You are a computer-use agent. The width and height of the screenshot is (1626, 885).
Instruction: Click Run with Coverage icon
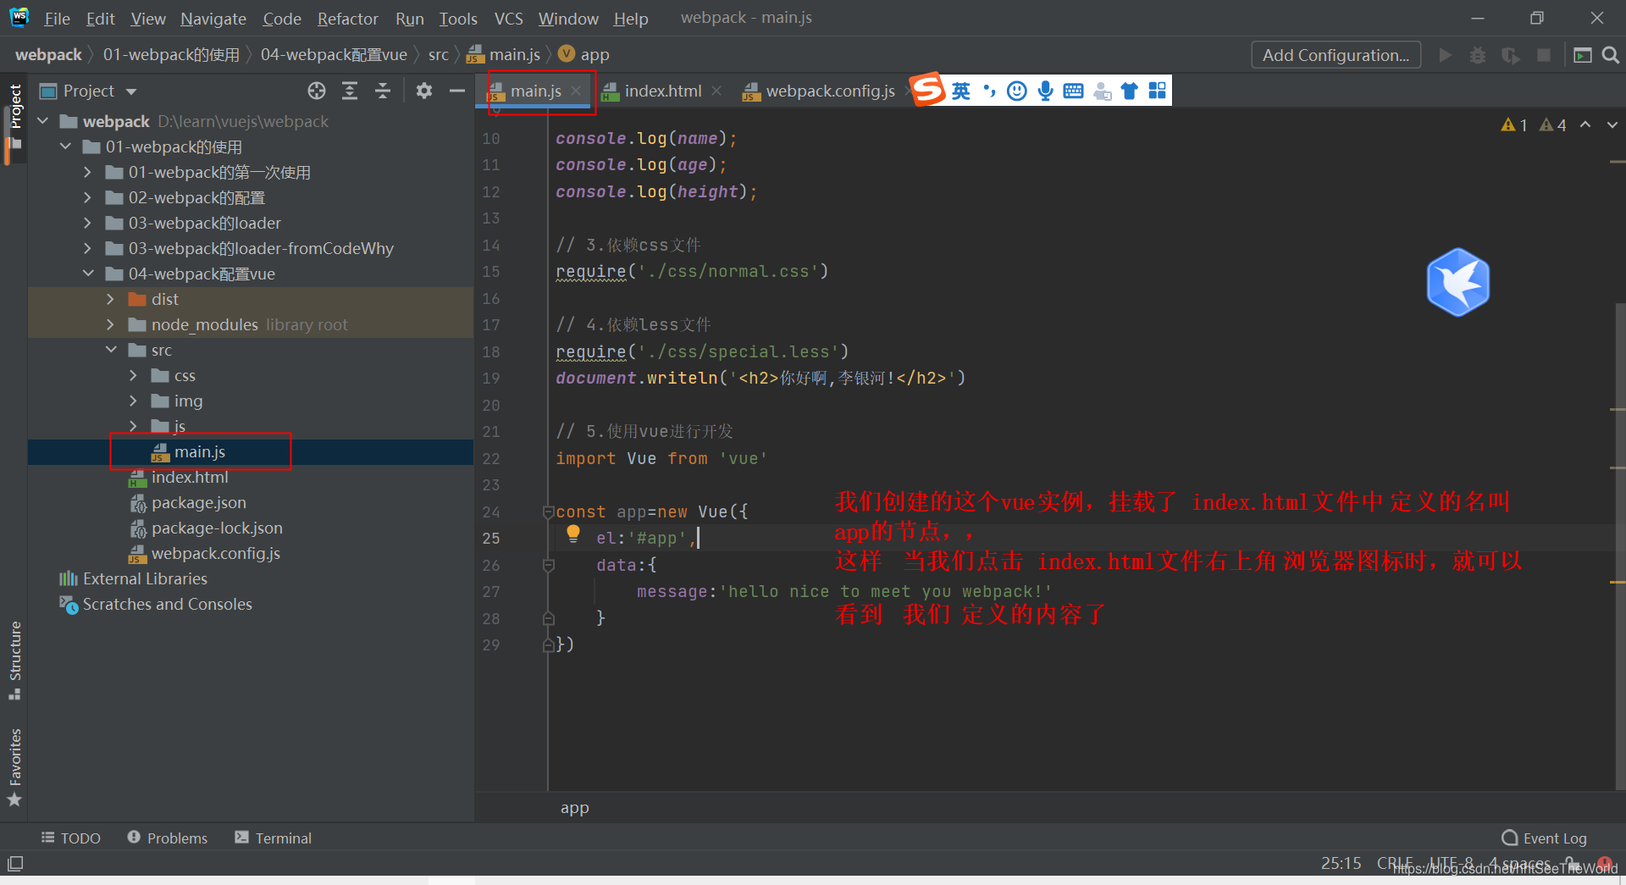coord(1511,55)
